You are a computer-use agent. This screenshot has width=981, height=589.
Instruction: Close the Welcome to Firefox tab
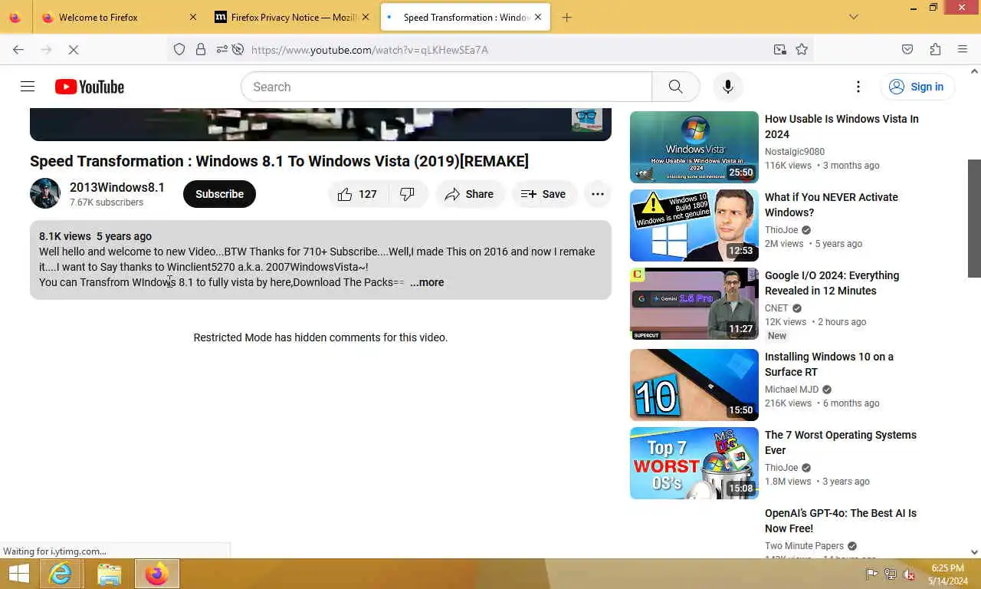(192, 17)
